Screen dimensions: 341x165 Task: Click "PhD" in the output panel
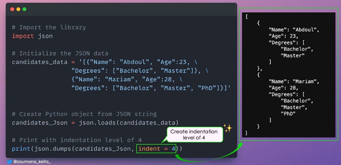pos(288,114)
